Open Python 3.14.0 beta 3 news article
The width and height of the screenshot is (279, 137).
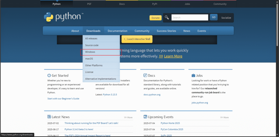point(79,129)
